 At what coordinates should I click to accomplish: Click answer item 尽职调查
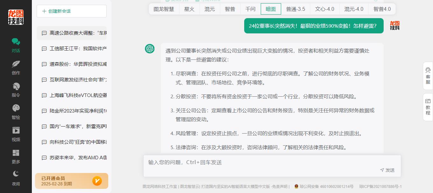(273, 78)
